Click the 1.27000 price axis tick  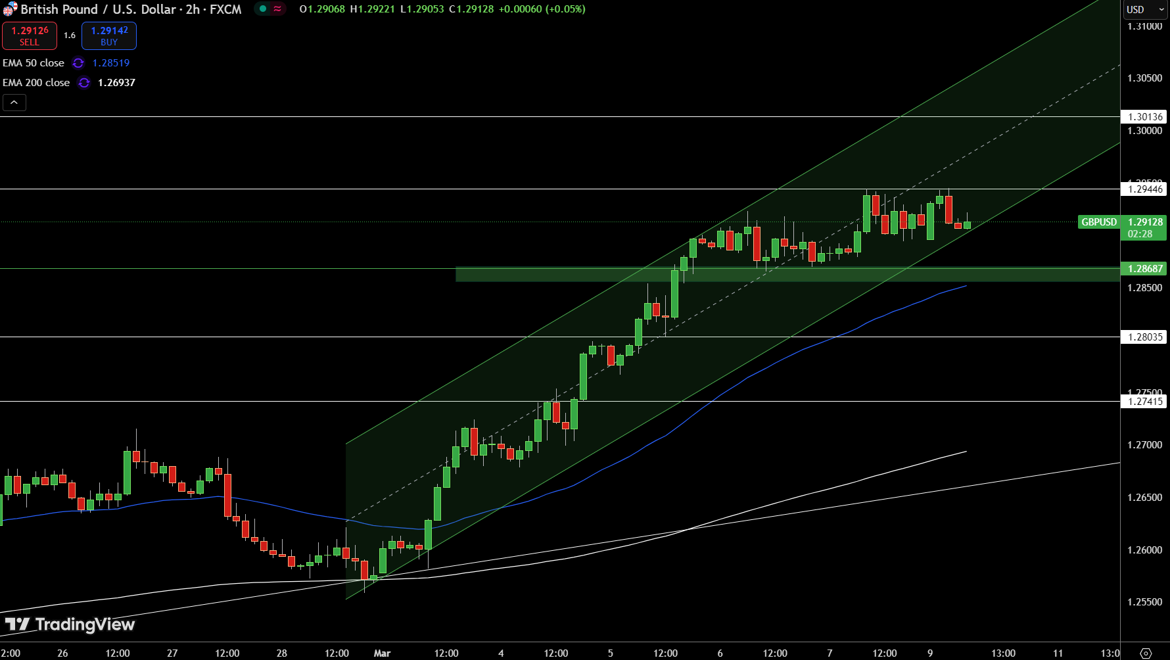tap(1144, 445)
